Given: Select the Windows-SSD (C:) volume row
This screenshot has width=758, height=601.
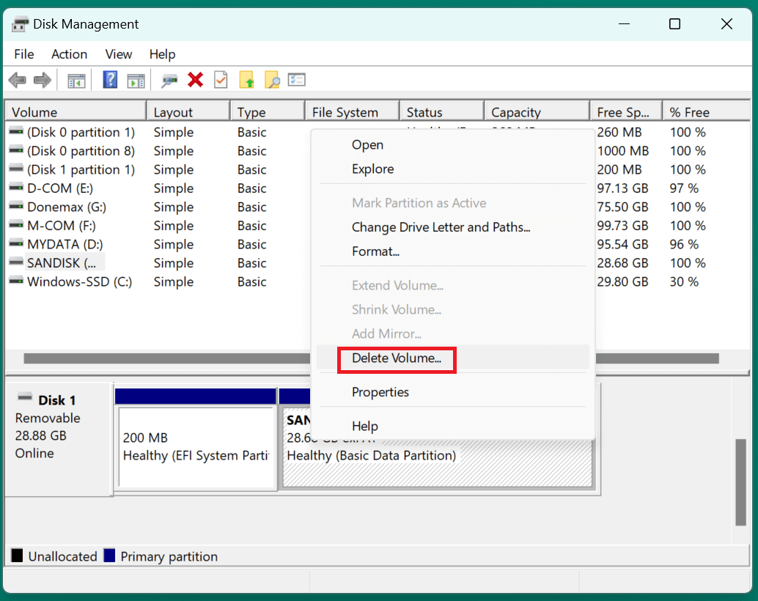Looking at the screenshot, I should [x=79, y=282].
